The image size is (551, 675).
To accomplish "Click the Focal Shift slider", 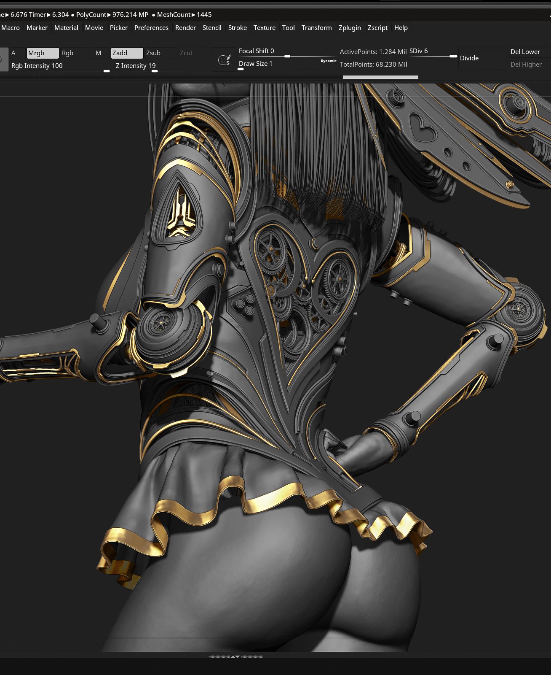I will pyautogui.click(x=287, y=52).
